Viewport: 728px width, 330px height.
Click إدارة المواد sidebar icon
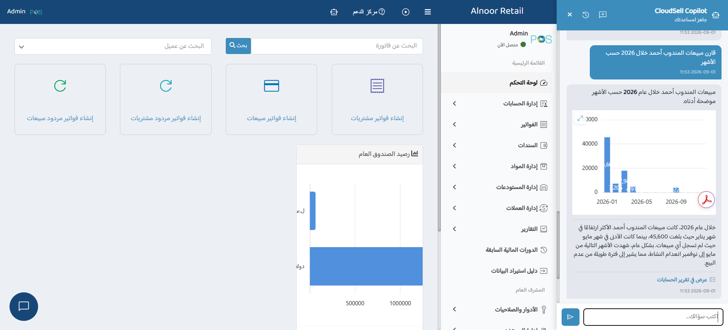pyautogui.click(x=544, y=166)
